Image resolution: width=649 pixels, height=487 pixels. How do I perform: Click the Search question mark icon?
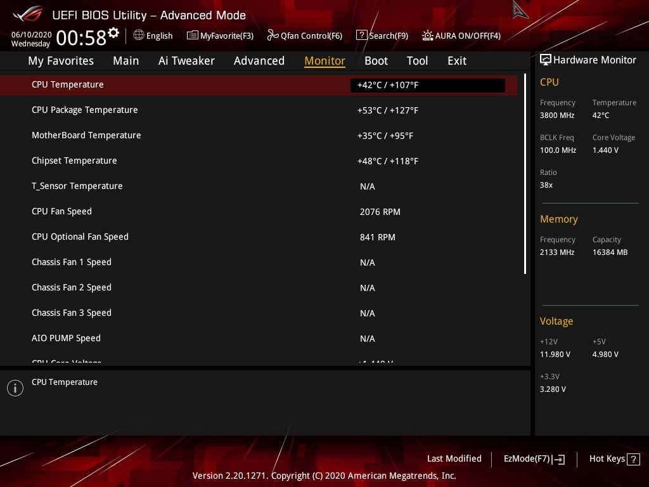(361, 36)
